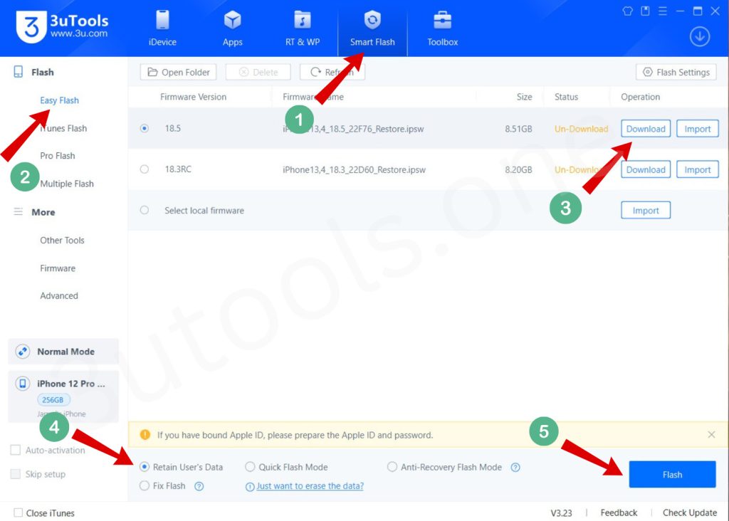Select the 18.3RC firmware radio button
Image resolution: width=729 pixels, height=521 pixels.
pos(145,169)
